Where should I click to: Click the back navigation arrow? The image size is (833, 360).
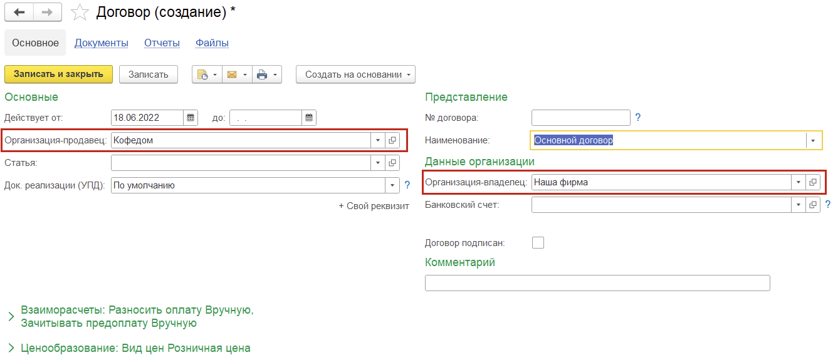(19, 12)
